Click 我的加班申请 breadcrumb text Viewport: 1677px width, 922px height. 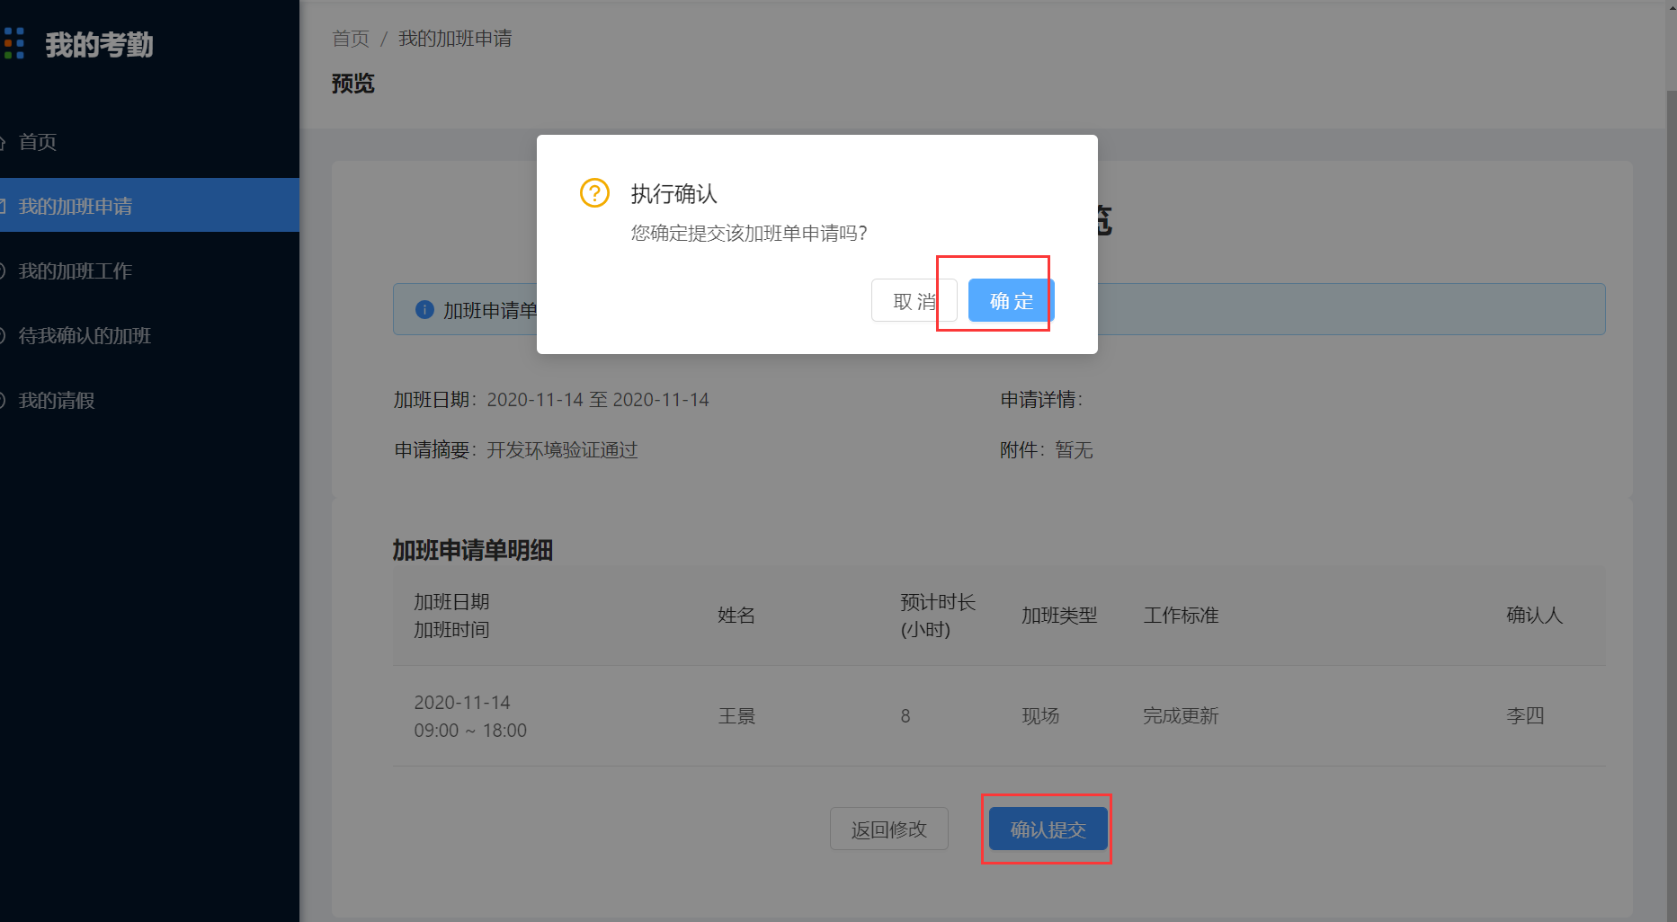coord(455,39)
